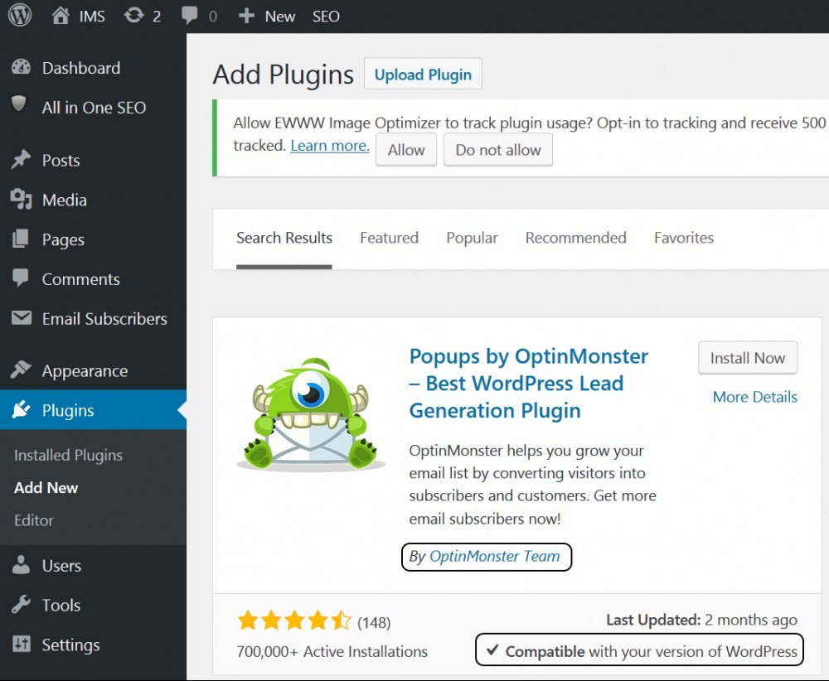
Task: Click the star rating for OptinMonster
Action: [294, 621]
